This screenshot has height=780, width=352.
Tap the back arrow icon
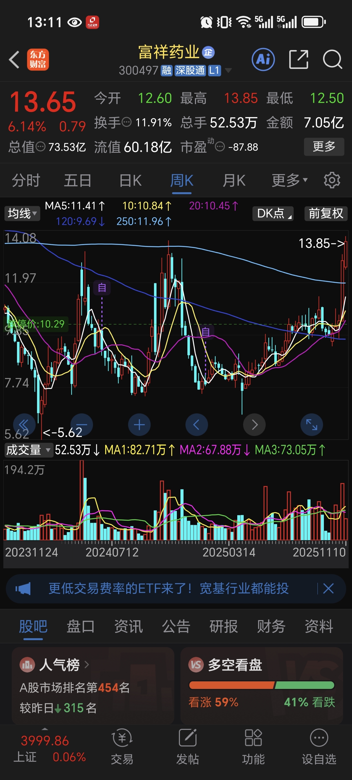[14, 59]
